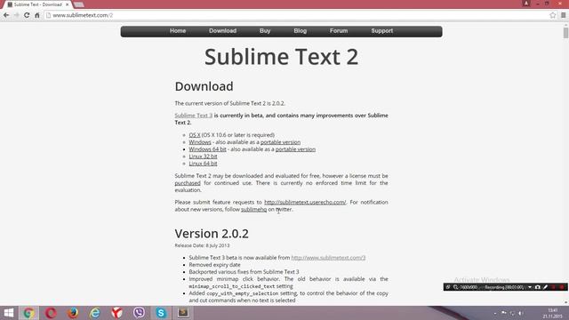Click the 'Version 2.0.2' heading
This screenshot has width=569, height=320.
212,234
